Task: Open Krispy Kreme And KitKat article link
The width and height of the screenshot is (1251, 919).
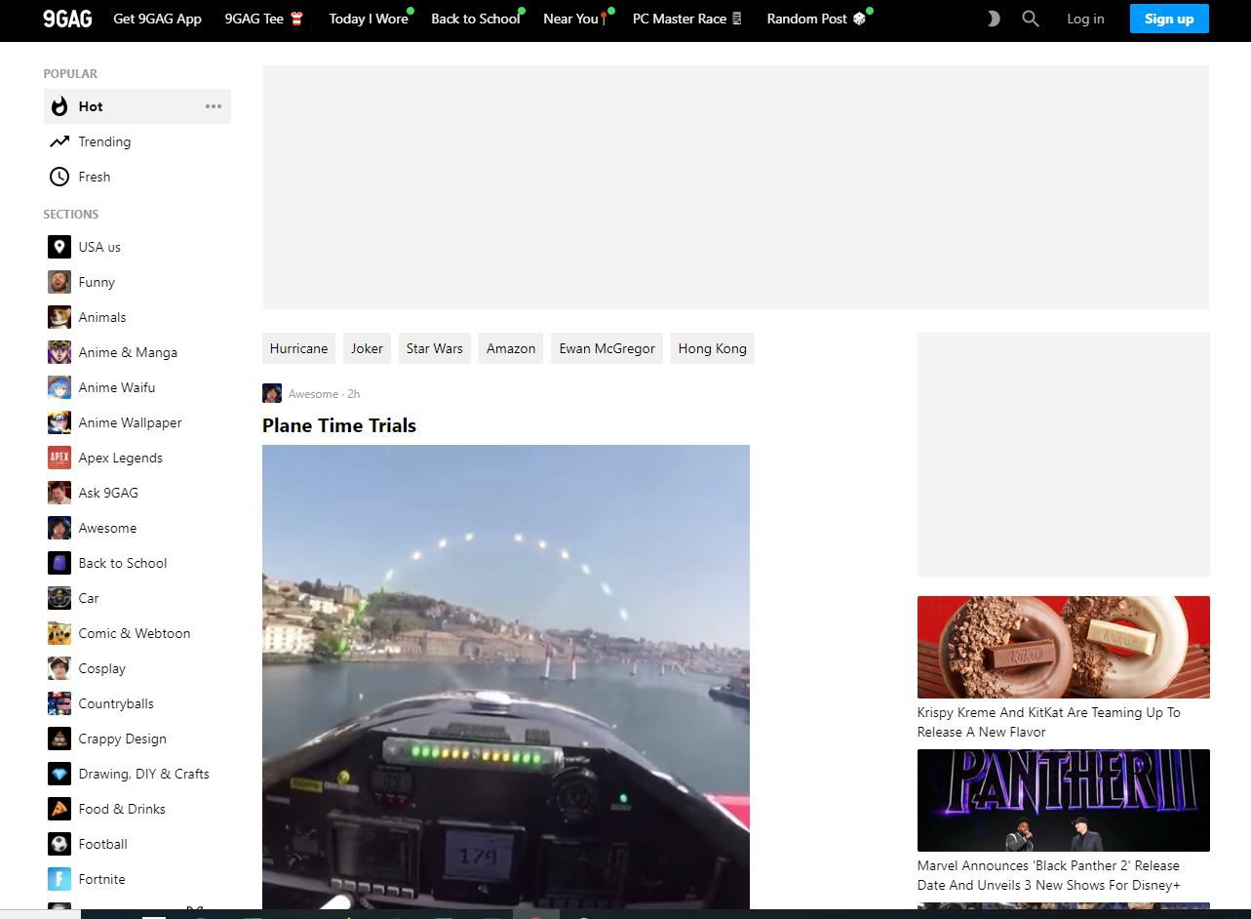Action: (1049, 722)
